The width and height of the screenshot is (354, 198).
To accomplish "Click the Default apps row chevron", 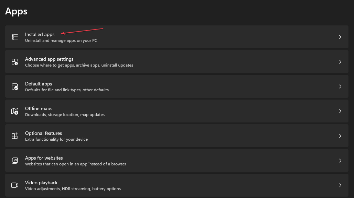I will pos(340,86).
